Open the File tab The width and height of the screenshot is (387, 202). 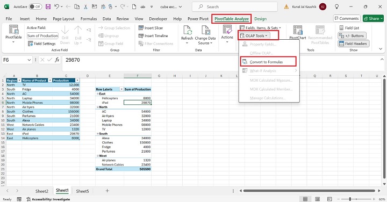tap(9, 19)
